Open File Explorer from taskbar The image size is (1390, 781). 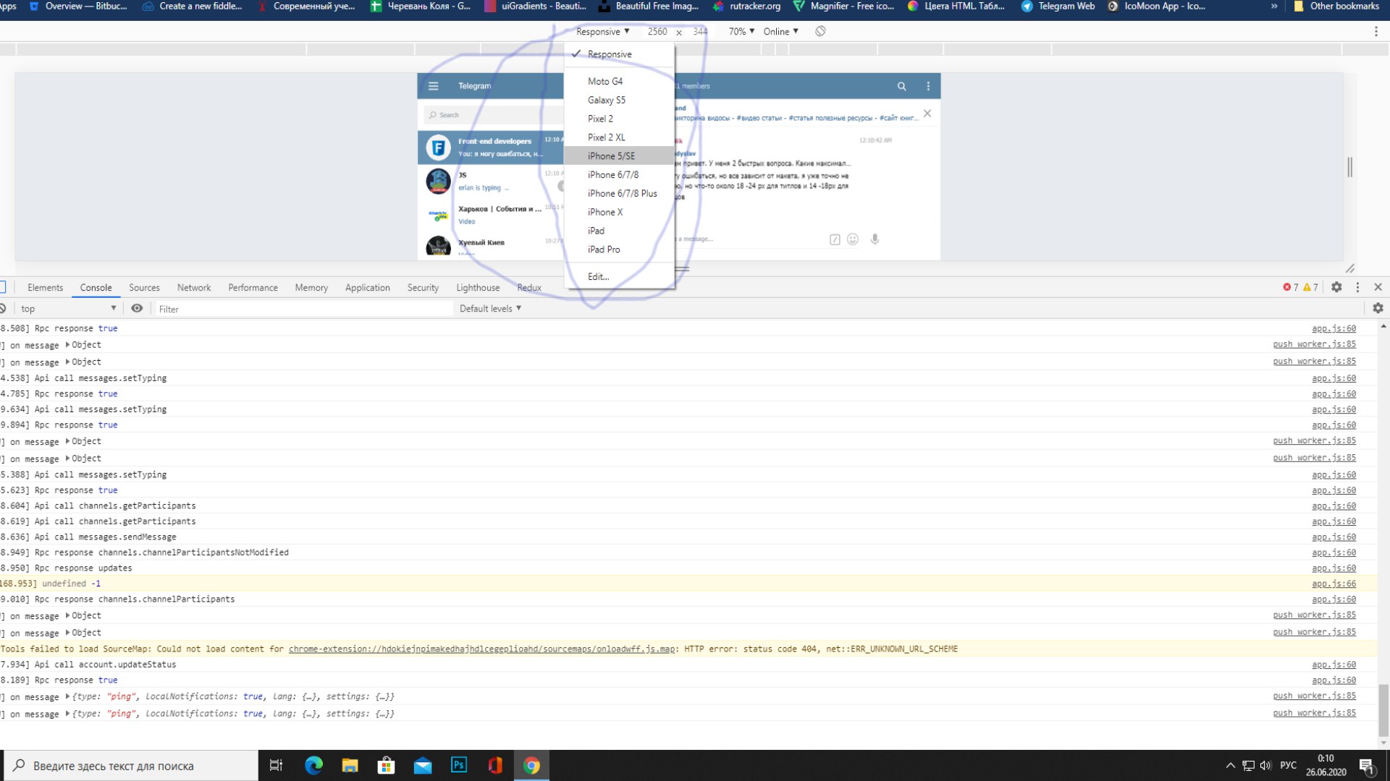coord(350,765)
